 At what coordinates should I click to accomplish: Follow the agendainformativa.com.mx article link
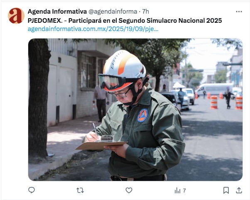93,29
